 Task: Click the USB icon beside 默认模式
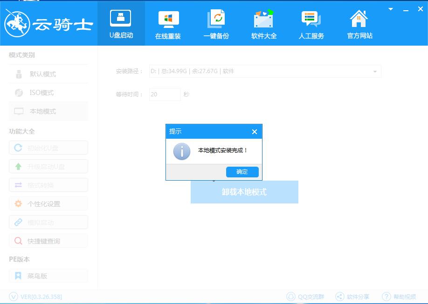[x=19, y=74]
